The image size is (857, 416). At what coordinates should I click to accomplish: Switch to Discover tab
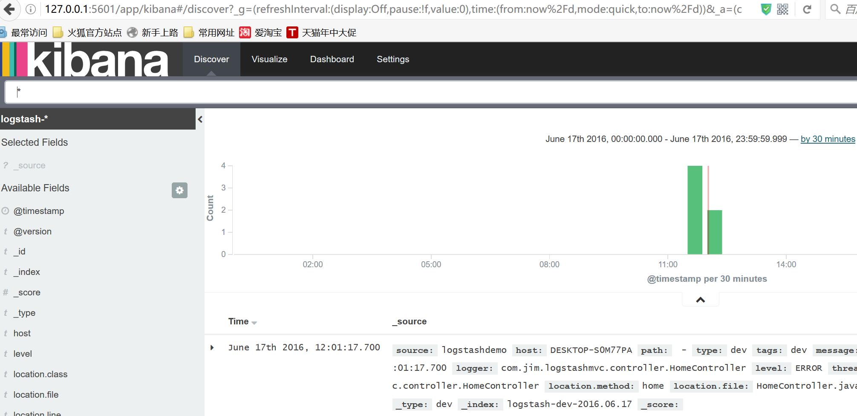tap(211, 59)
